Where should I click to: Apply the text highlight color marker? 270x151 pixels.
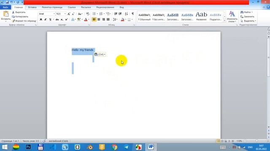[x=79, y=20]
